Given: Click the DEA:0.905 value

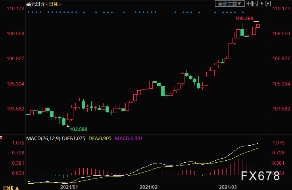Looking at the screenshot, I should point(100,139).
